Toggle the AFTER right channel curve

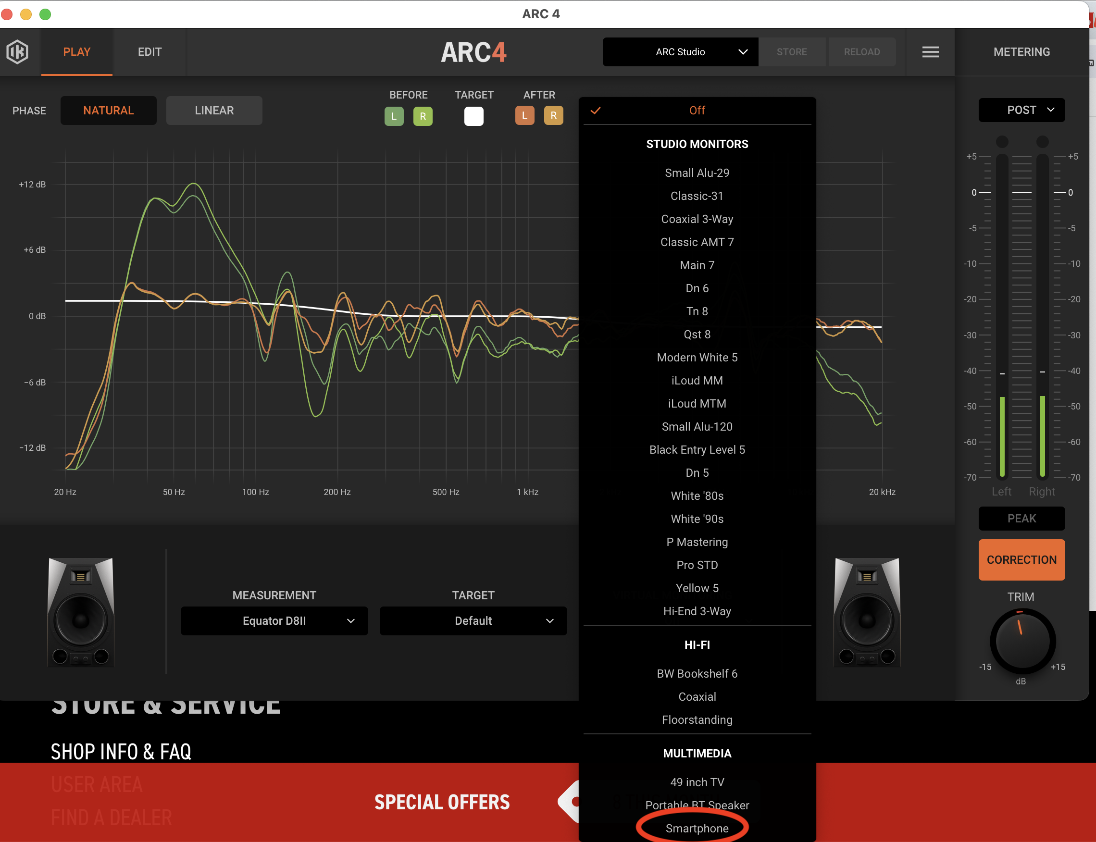(553, 115)
